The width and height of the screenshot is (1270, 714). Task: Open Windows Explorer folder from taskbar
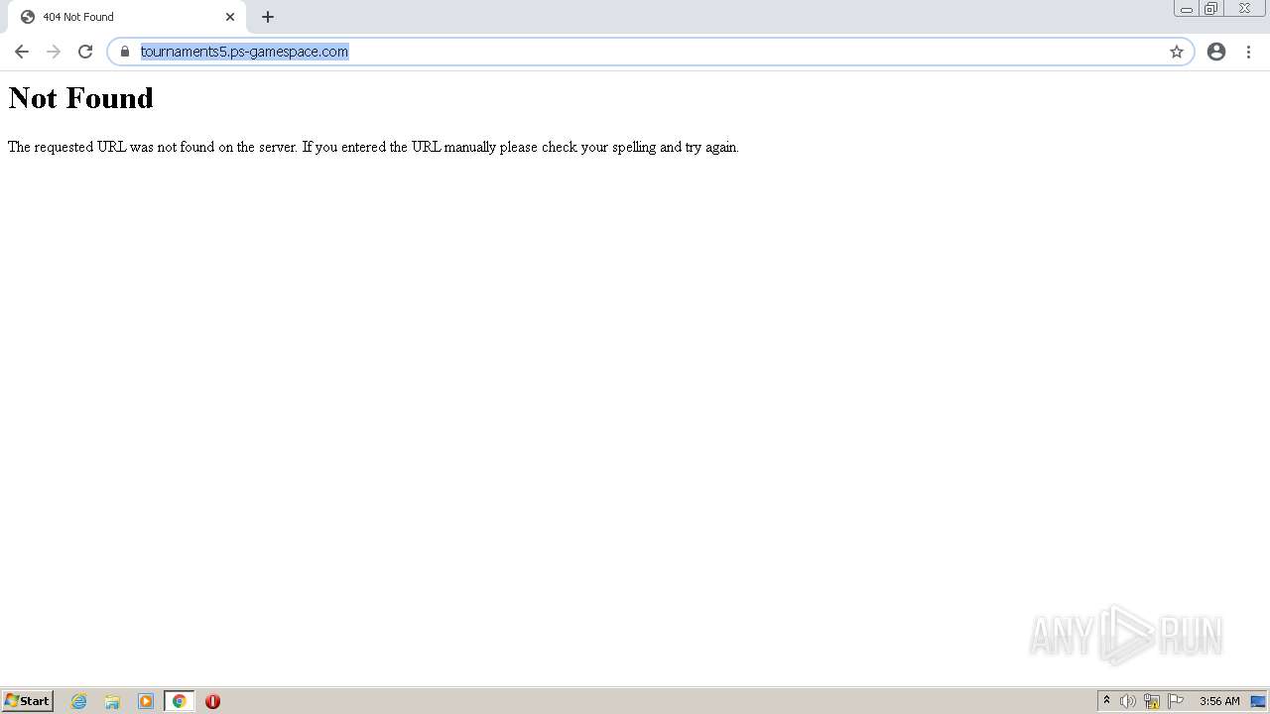112,701
